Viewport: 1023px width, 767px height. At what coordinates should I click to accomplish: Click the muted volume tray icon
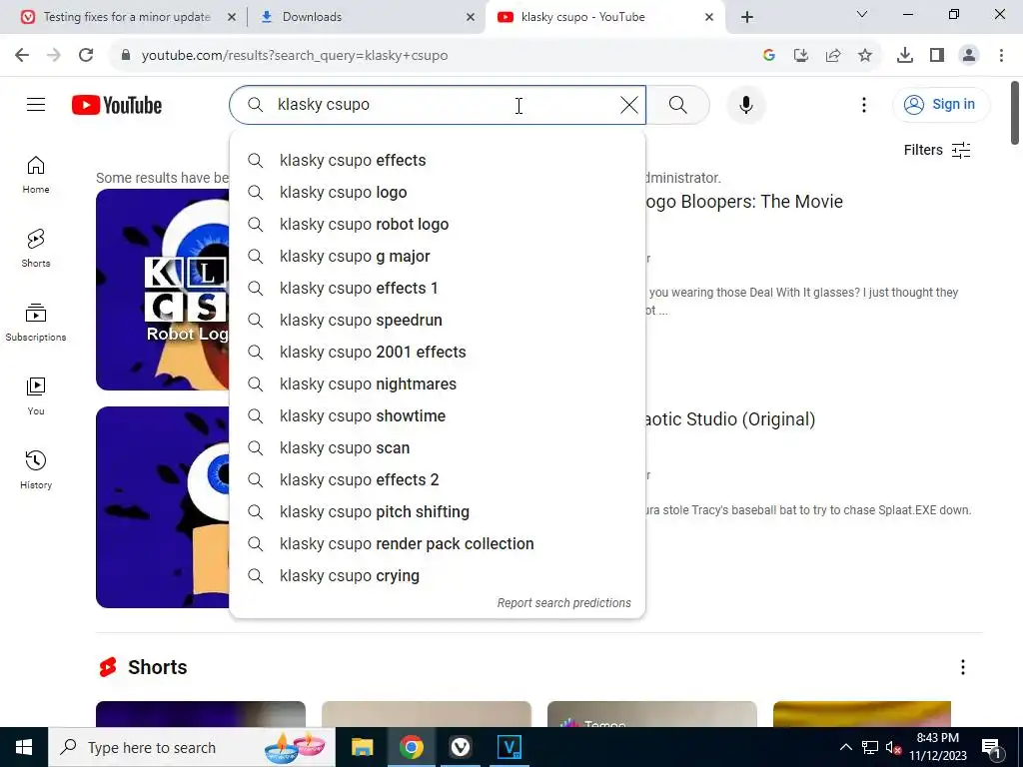pos(893,747)
